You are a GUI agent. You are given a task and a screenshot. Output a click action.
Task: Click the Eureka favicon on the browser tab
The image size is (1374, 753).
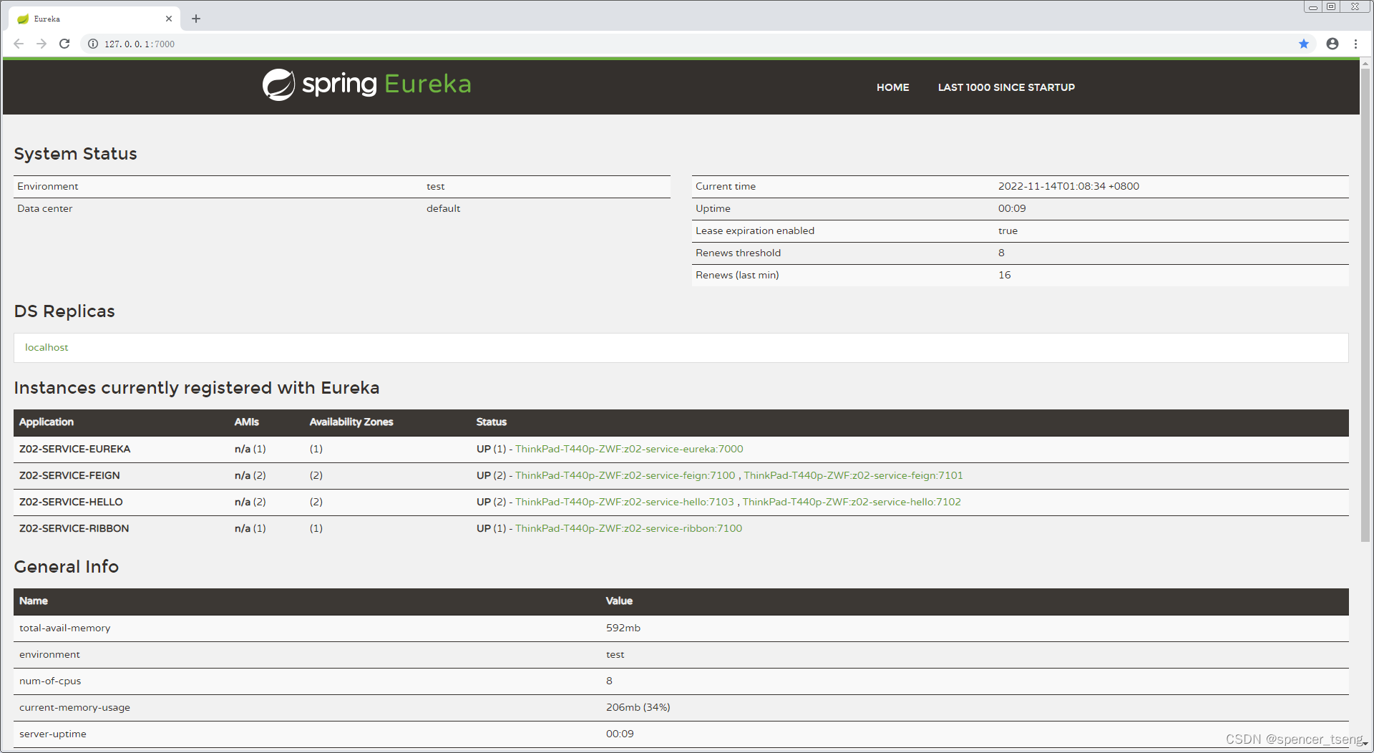click(21, 19)
